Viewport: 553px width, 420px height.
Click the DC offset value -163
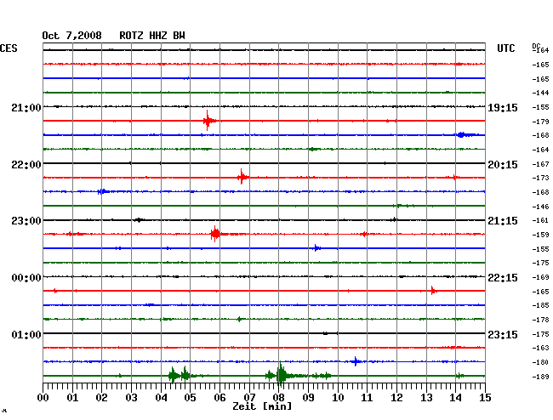pyautogui.click(x=540, y=348)
